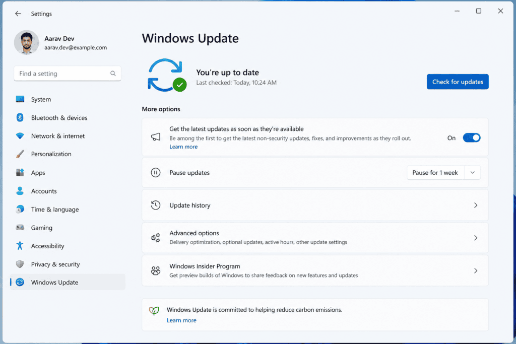Open Advanced options
This screenshot has height=344, width=516.
coord(315,237)
